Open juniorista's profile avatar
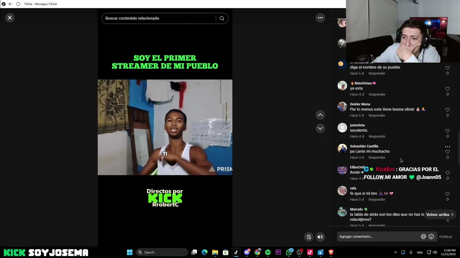460x258 pixels. coord(342,128)
